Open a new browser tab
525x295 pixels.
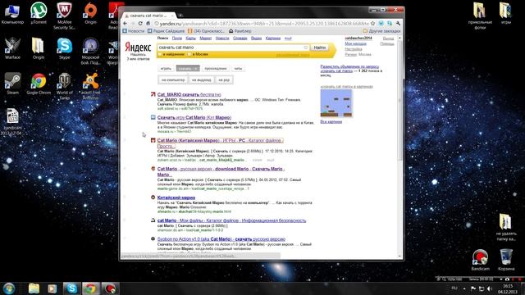180,16
